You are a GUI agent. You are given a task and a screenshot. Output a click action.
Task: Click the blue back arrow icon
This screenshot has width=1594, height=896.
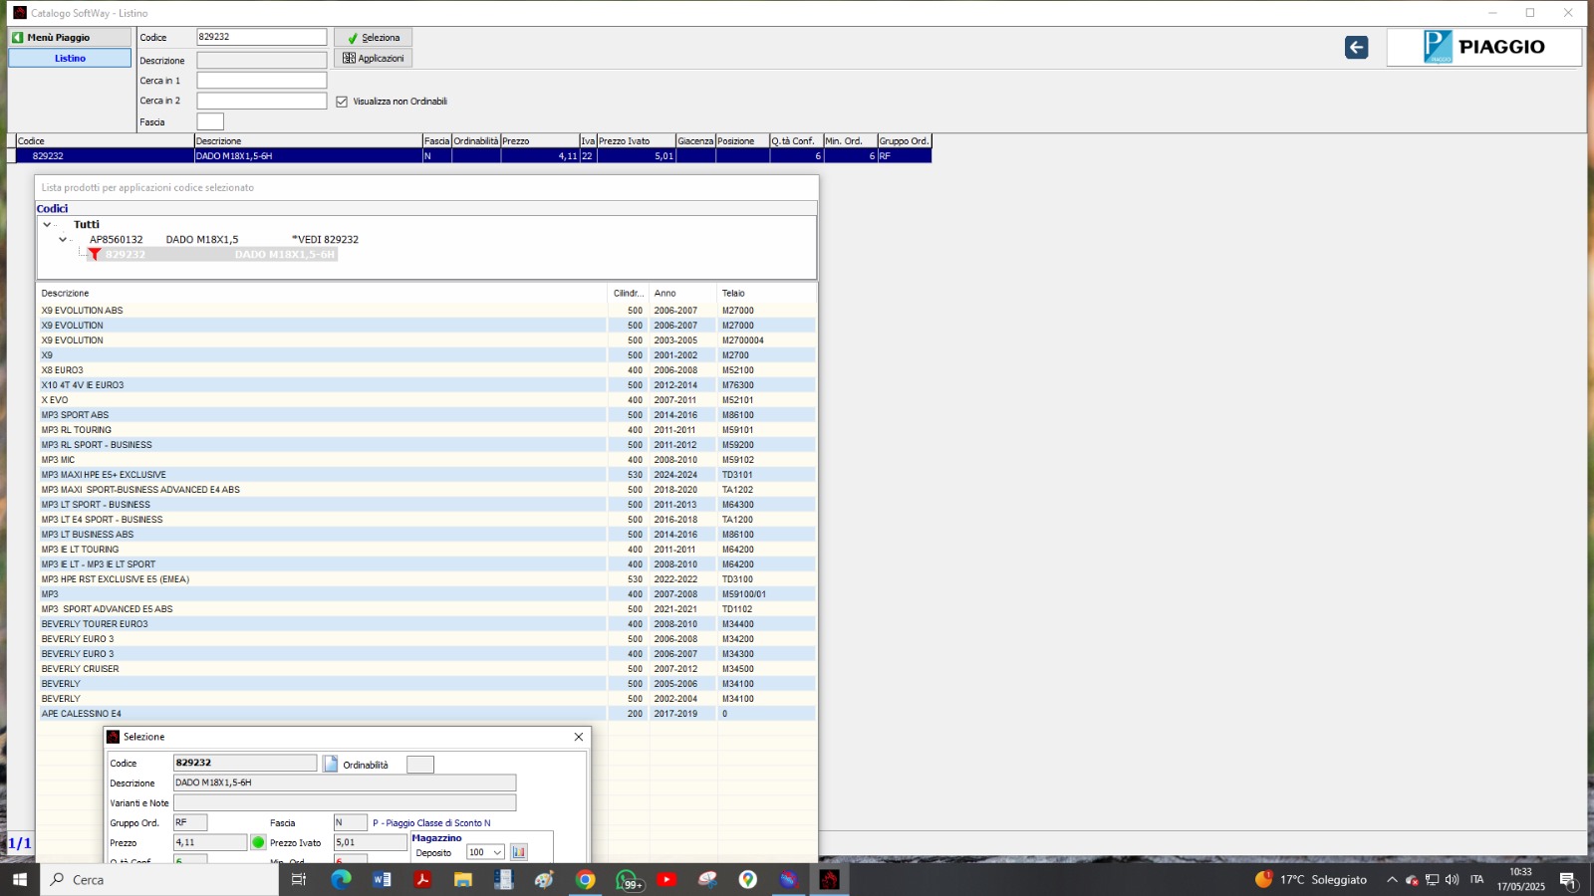click(x=1356, y=48)
